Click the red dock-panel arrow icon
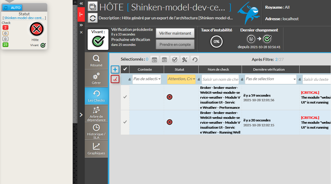The width and height of the screenshot is (331, 184). 81,14
